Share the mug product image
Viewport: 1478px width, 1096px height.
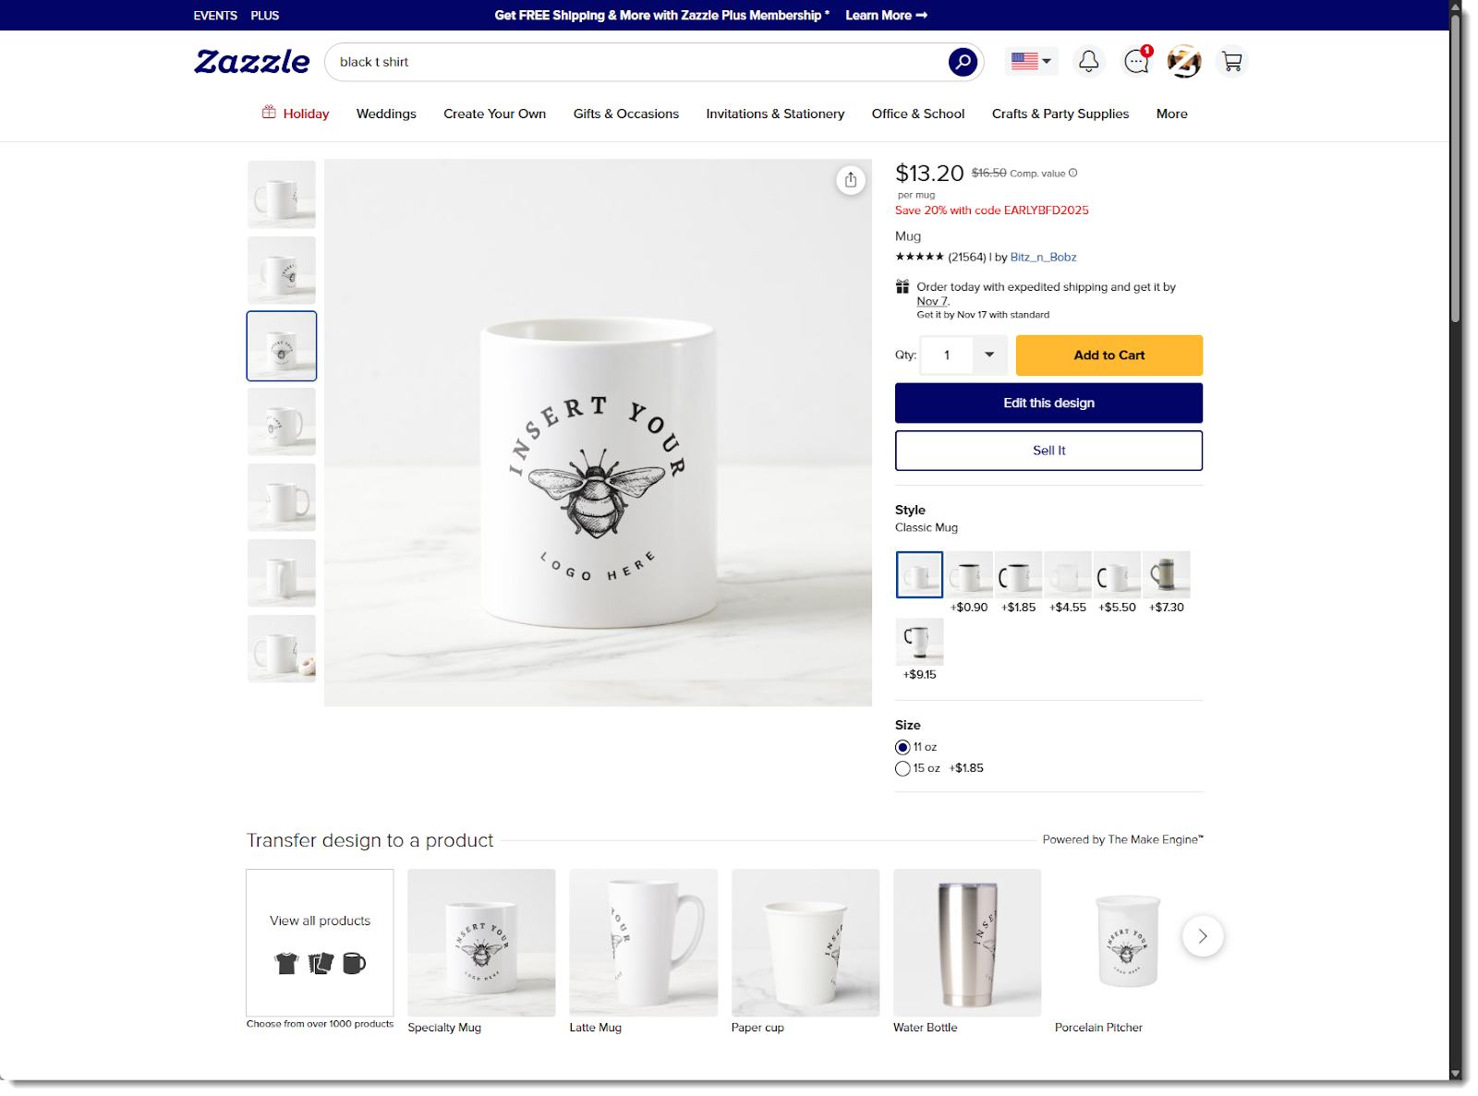pos(851,180)
